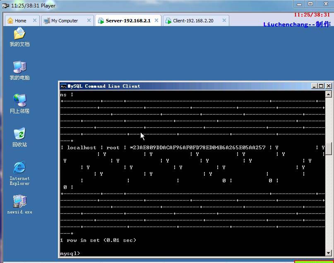Select the newsid.exe desktop icon
Viewport: 334px width, 263px height.
pyautogui.click(x=19, y=204)
